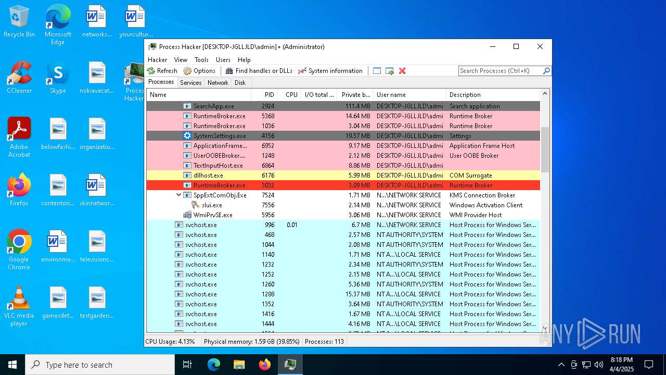The width and height of the screenshot is (666, 375).
Task: Select RuntimeBroker.exe with PID 5368
Action: [343, 116]
